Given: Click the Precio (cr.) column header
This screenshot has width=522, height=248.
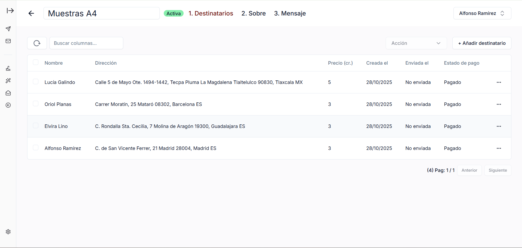Looking at the screenshot, I should tap(340, 63).
